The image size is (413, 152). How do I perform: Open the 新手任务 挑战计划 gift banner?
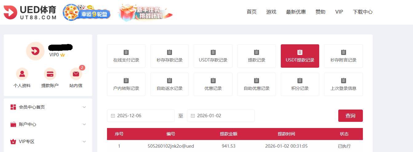coord(146,13)
